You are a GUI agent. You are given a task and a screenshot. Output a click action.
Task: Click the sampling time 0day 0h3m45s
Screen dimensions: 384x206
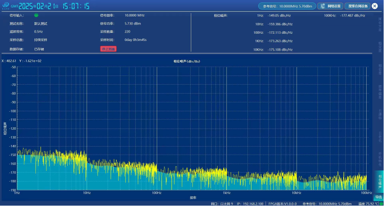coord(135,40)
